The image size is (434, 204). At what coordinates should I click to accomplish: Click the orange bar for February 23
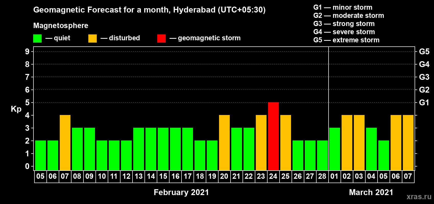point(261,143)
